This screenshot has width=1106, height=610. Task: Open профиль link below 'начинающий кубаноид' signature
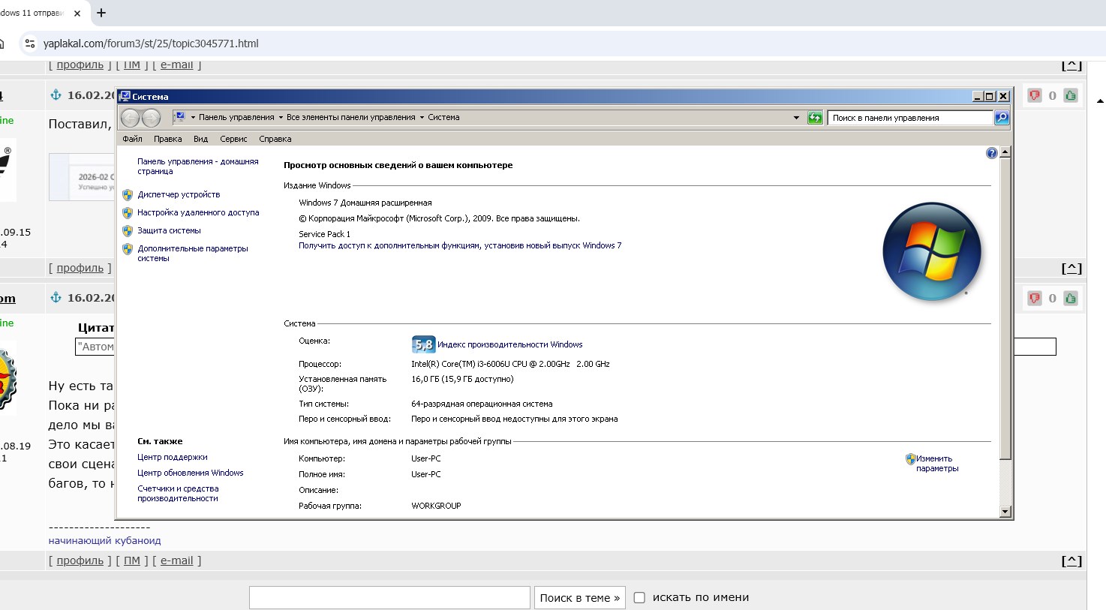tap(80, 560)
